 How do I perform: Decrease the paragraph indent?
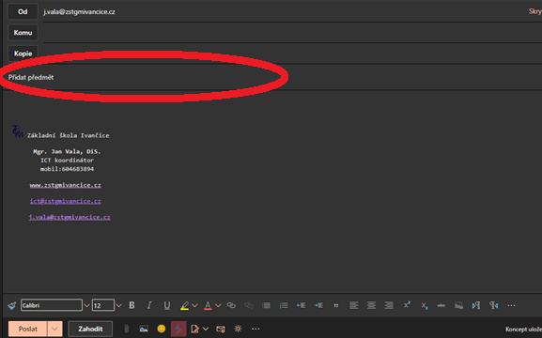301,305
